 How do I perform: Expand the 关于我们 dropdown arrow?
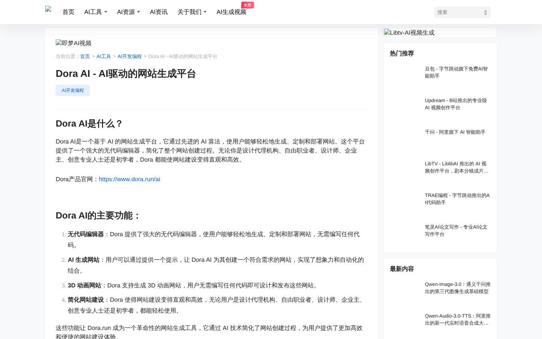[205, 12]
